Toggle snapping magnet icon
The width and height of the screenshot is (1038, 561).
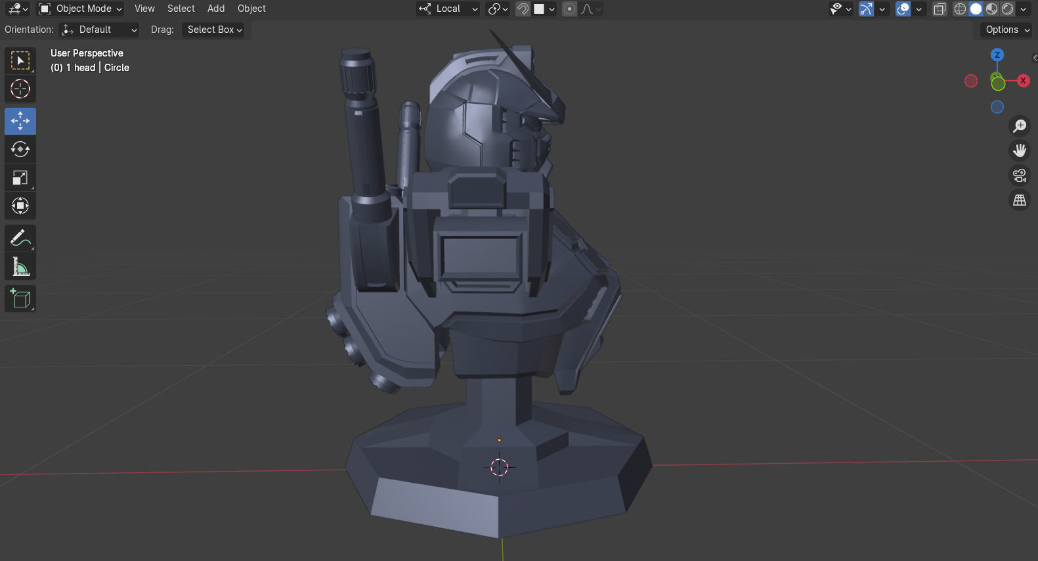tap(523, 9)
